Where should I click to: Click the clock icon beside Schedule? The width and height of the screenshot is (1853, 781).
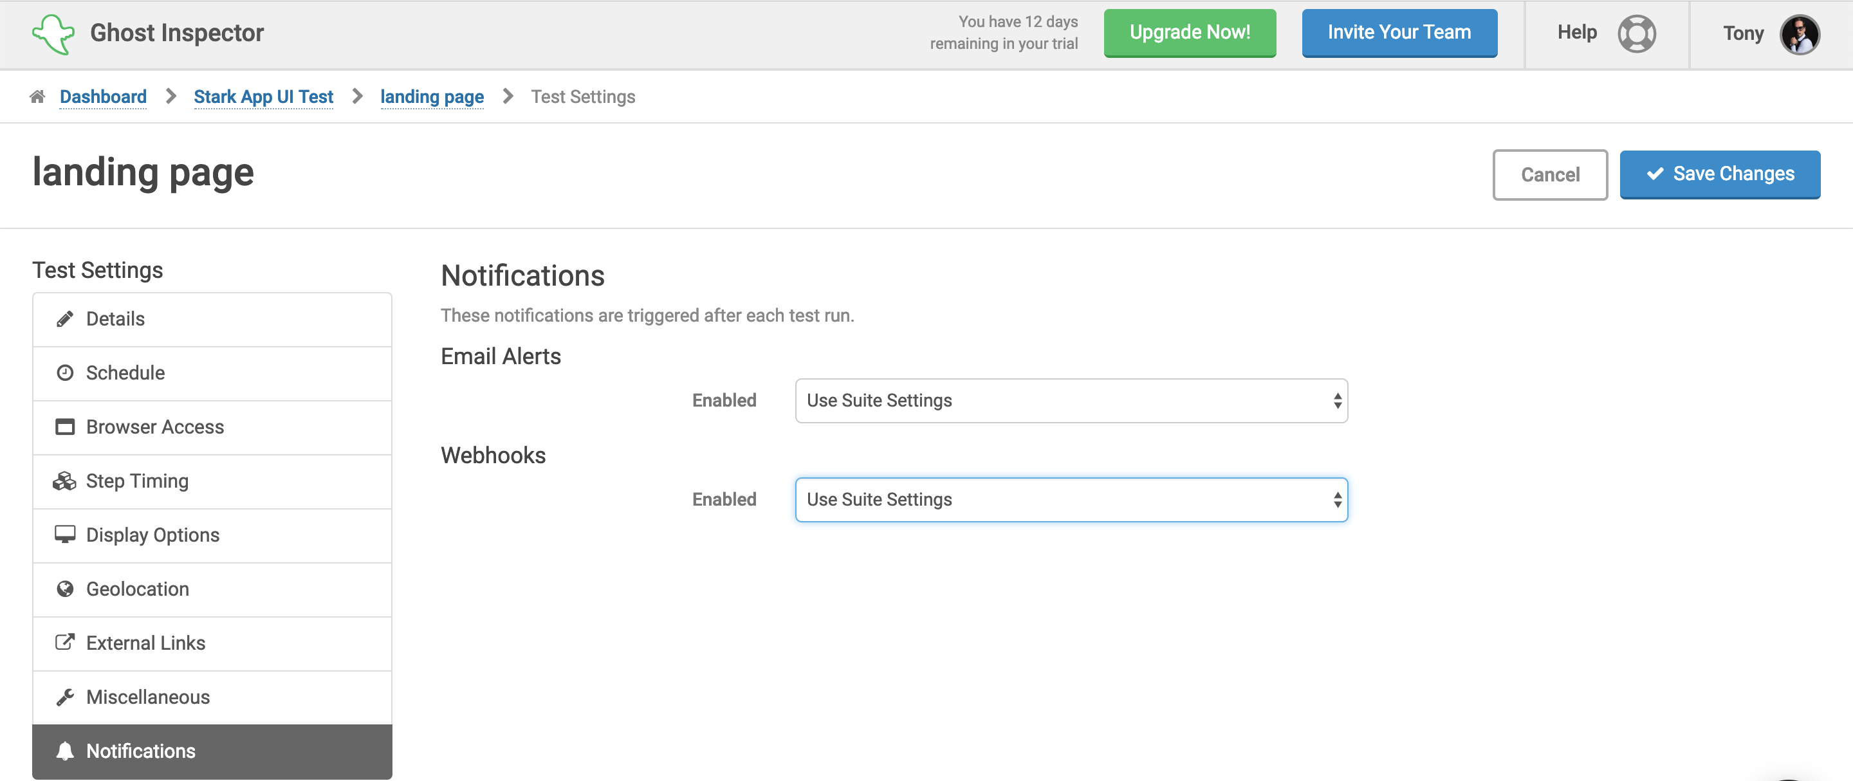point(65,372)
